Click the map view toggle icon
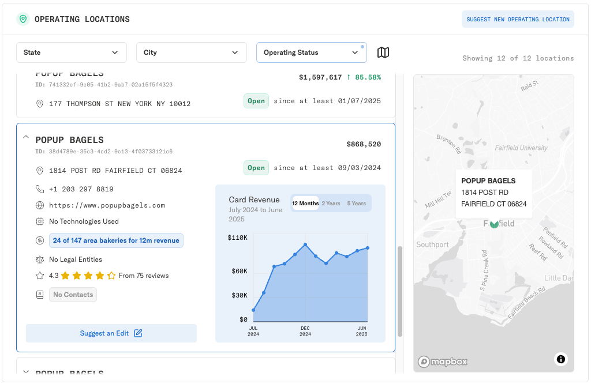591x384 pixels. click(383, 52)
